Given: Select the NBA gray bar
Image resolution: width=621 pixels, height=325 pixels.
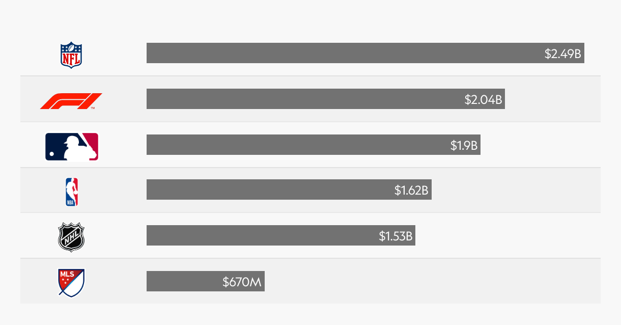Looking at the screenshot, I should pos(289,189).
